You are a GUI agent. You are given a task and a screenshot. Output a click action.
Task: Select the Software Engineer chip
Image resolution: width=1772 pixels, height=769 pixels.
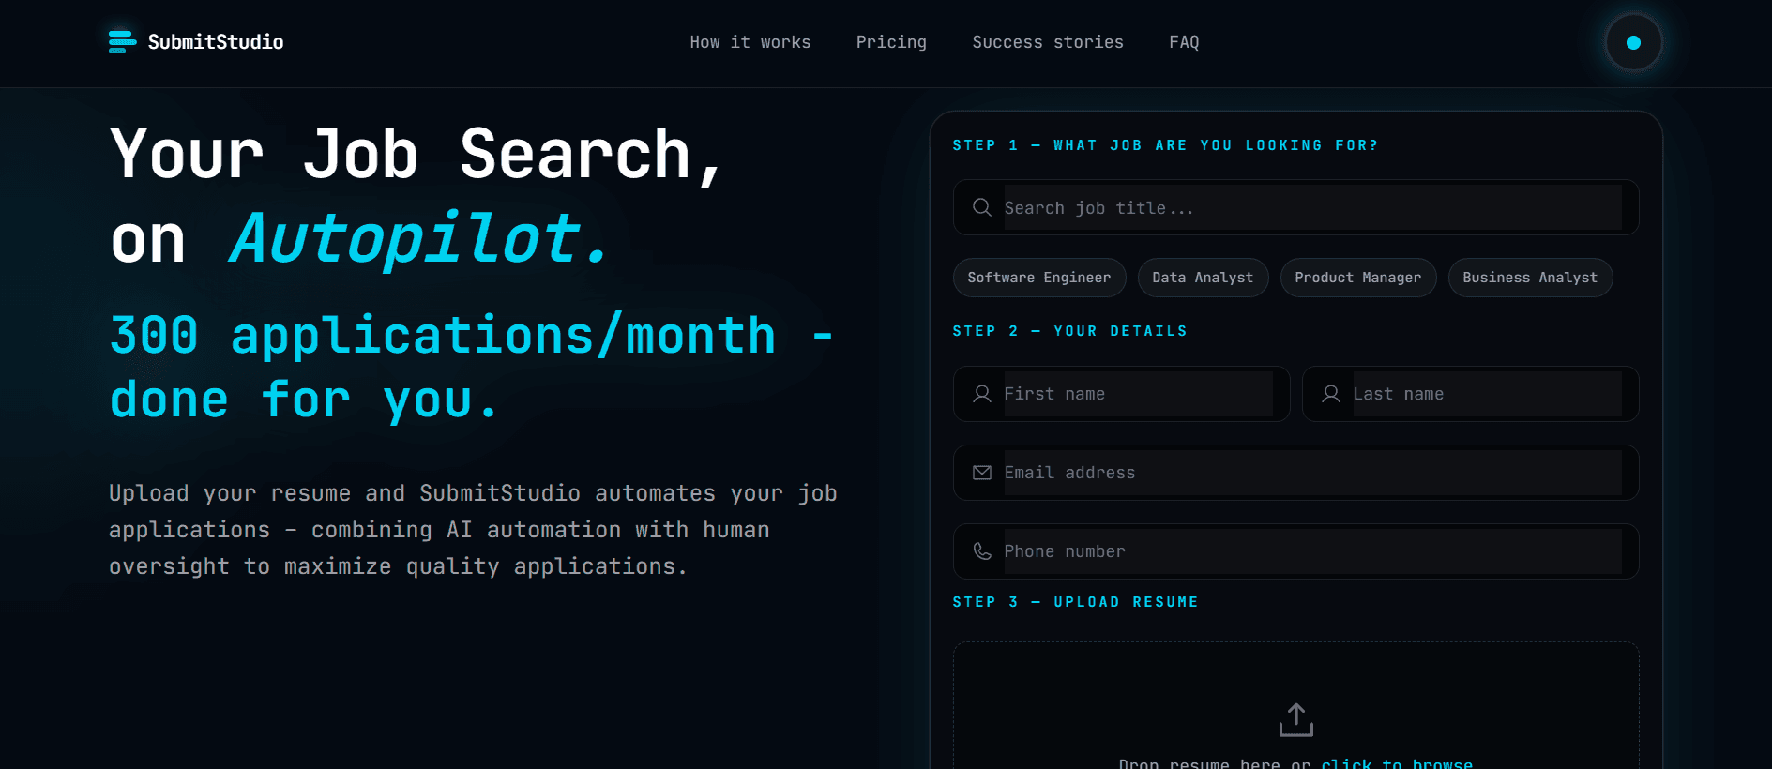tap(1039, 278)
